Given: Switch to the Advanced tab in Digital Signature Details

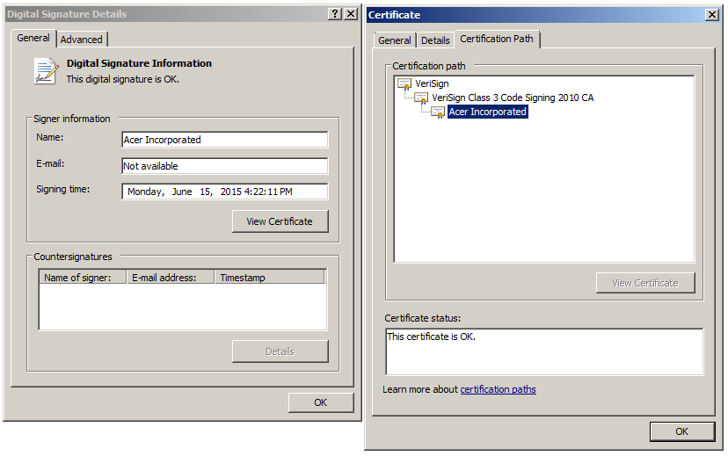Looking at the screenshot, I should click(81, 40).
